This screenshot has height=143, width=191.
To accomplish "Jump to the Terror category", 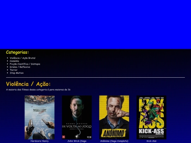I will [x=13, y=70].
